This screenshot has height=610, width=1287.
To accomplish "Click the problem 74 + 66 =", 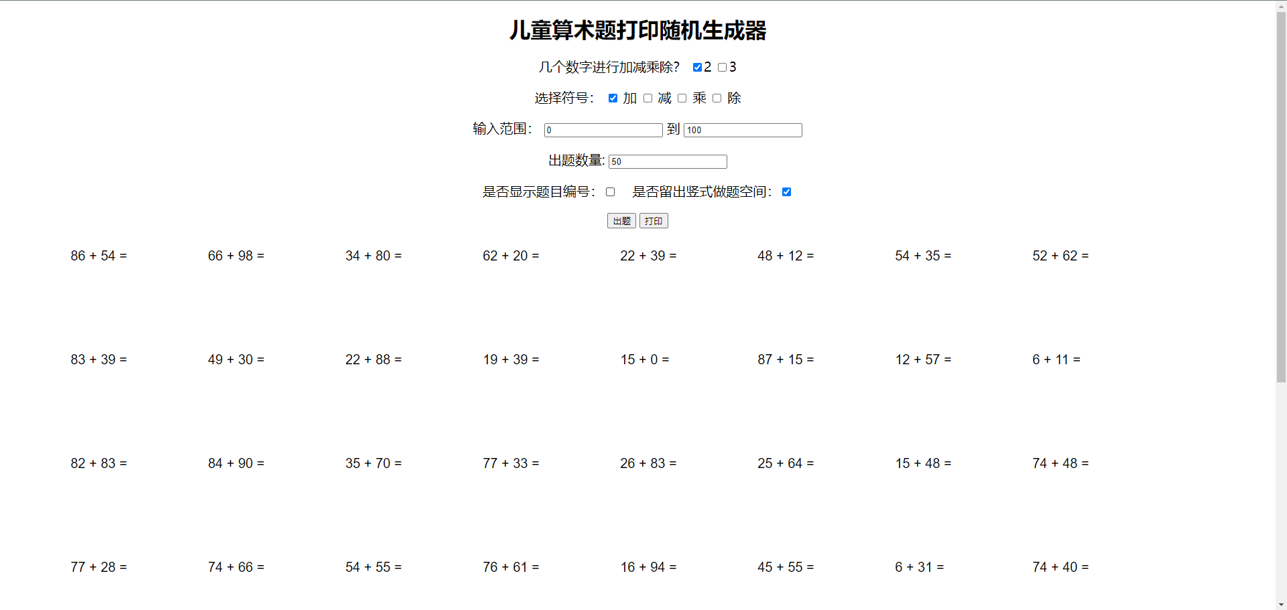I will tap(236, 567).
